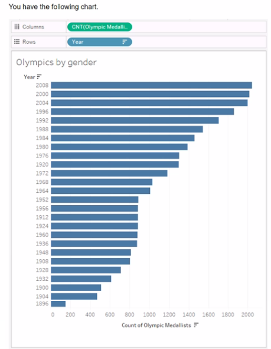271x349 pixels.
Task: Select the 2008 bar
Action: click(152, 85)
